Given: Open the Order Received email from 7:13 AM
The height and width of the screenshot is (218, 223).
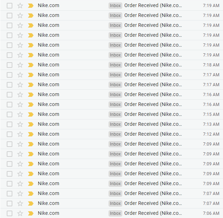Looking at the screenshot, I should 153,124.
